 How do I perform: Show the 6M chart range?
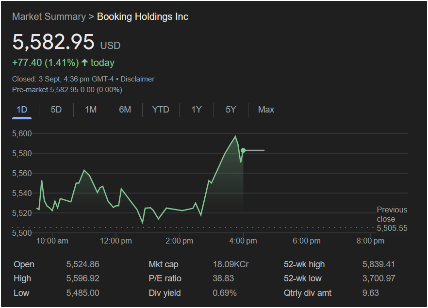click(125, 110)
